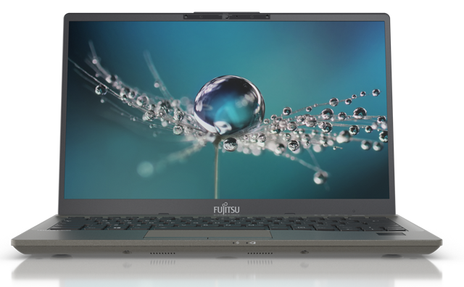Click the center of the touchpad
The width and height of the screenshot is (464, 287).
pyautogui.click(x=208, y=234)
